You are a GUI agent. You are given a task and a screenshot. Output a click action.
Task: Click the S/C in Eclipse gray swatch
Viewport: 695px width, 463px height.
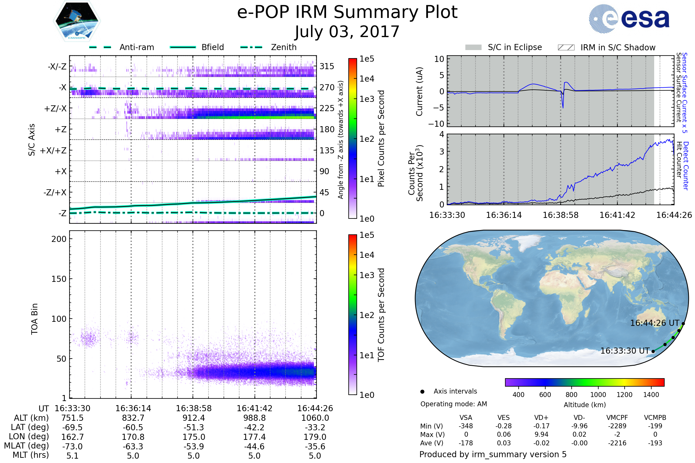[473, 47]
